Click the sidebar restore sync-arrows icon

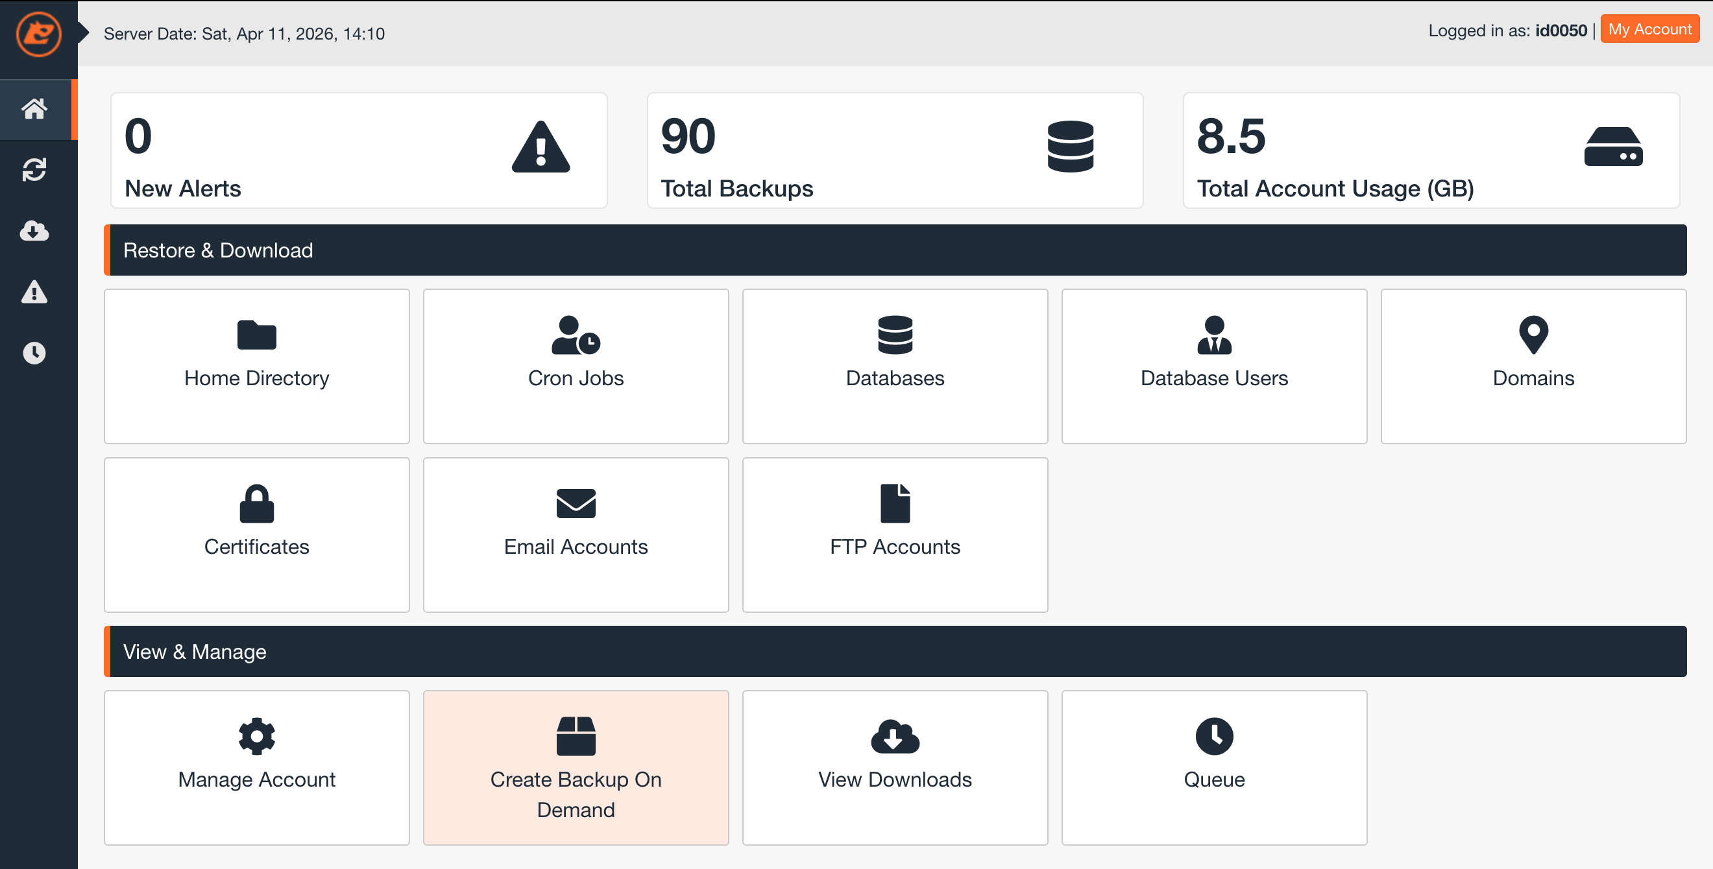(34, 170)
